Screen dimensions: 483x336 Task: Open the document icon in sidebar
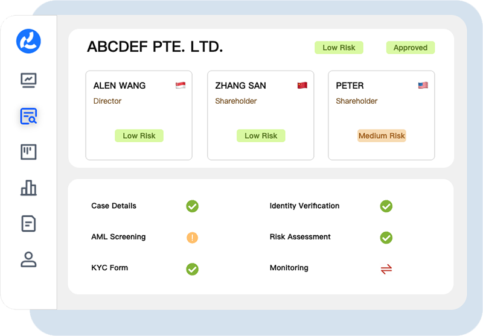(28, 223)
